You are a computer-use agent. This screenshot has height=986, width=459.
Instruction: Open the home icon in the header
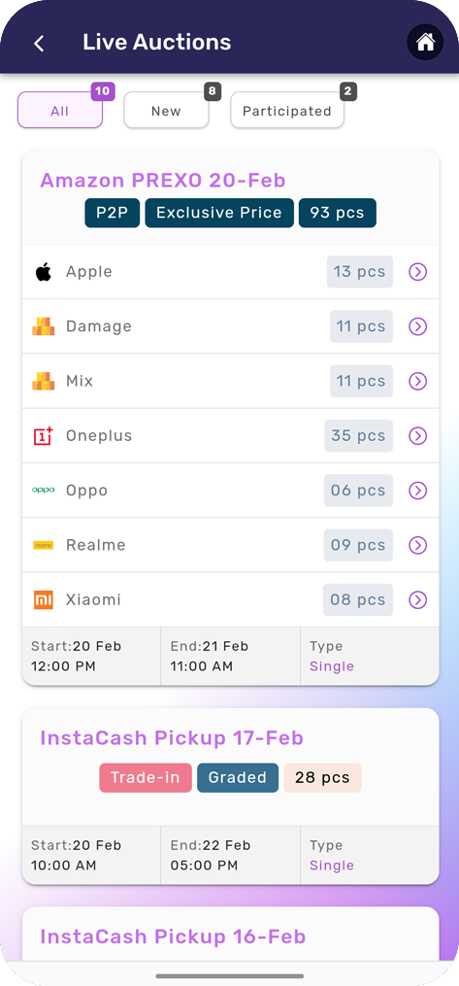tap(425, 43)
